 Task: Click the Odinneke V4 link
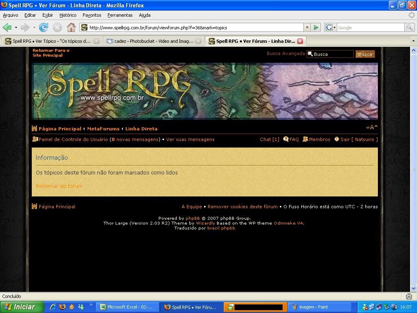(288, 223)
